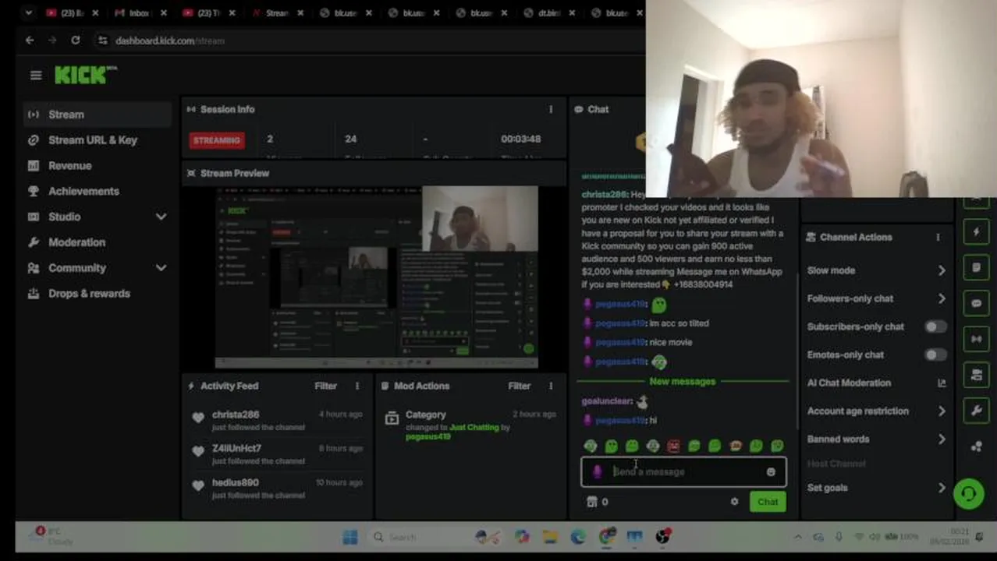The height and width of the screenshot is (561, 997).
Task: Select hedius890 follow activity entry
Action: (277, 488)
